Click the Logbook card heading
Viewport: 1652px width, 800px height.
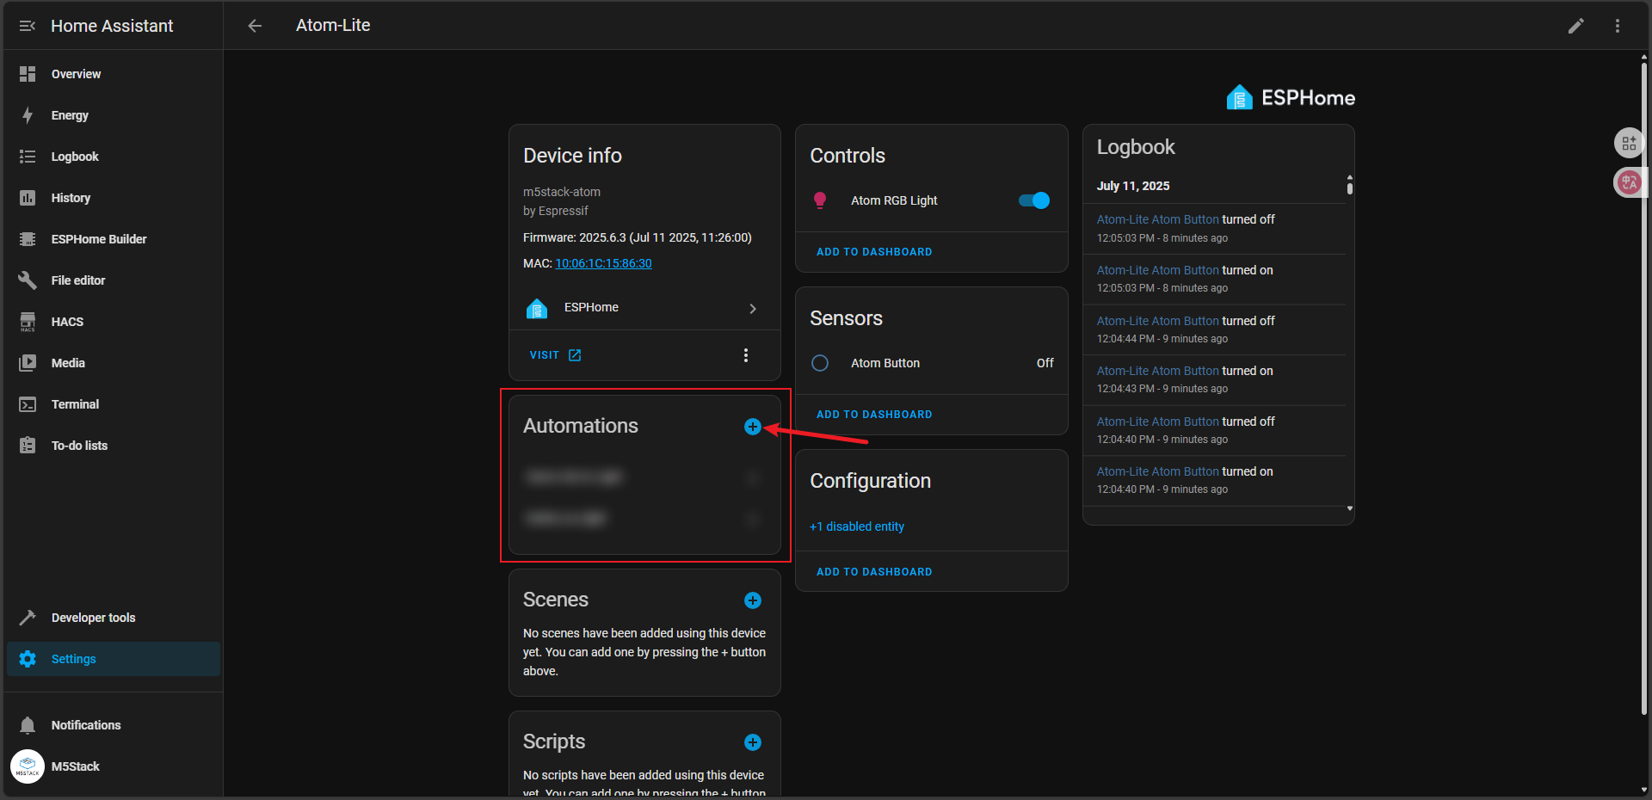[1136, 147]
